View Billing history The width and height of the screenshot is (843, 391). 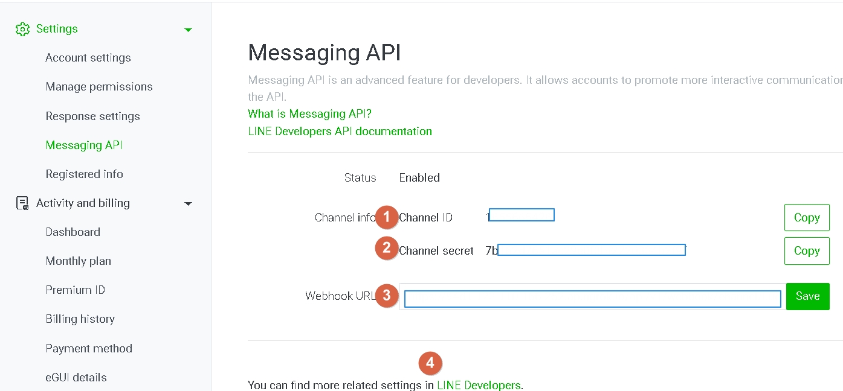[80, 319]
